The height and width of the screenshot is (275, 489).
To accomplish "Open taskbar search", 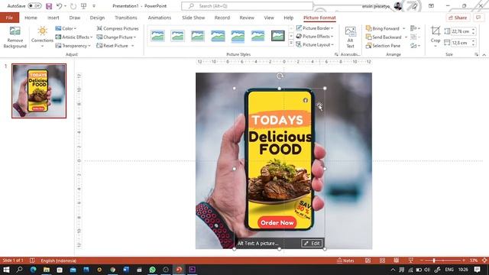I will 19,270.
